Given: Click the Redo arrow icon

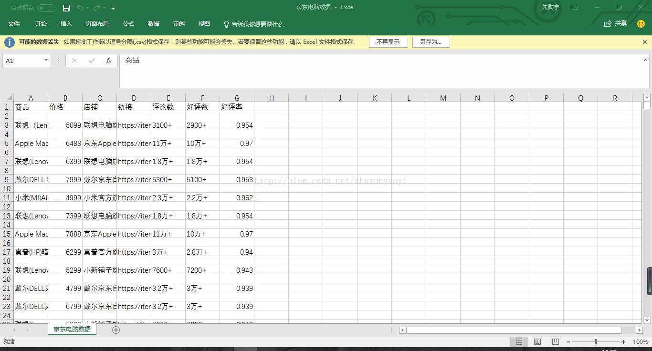Looking at the screenshot, I should 97,8.
